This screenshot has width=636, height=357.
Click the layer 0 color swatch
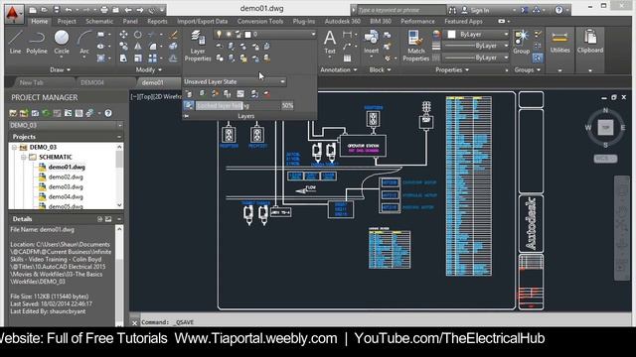(x=247, y=35)
